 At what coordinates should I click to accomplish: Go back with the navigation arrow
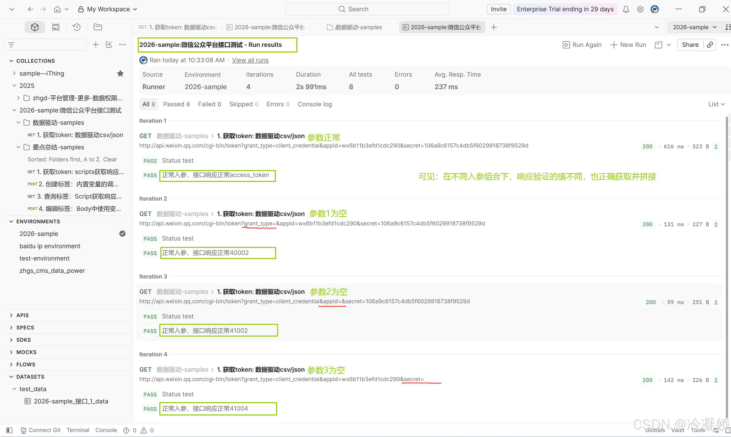click(x=31, y=9)
